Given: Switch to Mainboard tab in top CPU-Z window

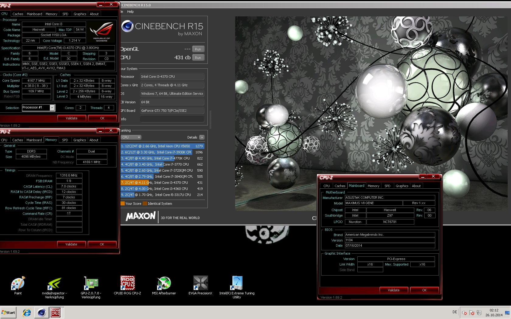Looking at the screenshot, I should pos(34,14).
